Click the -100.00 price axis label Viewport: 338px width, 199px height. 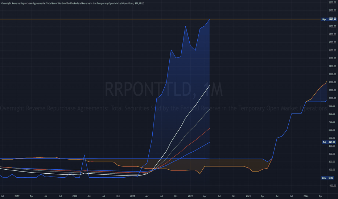(x=332, y=186)
